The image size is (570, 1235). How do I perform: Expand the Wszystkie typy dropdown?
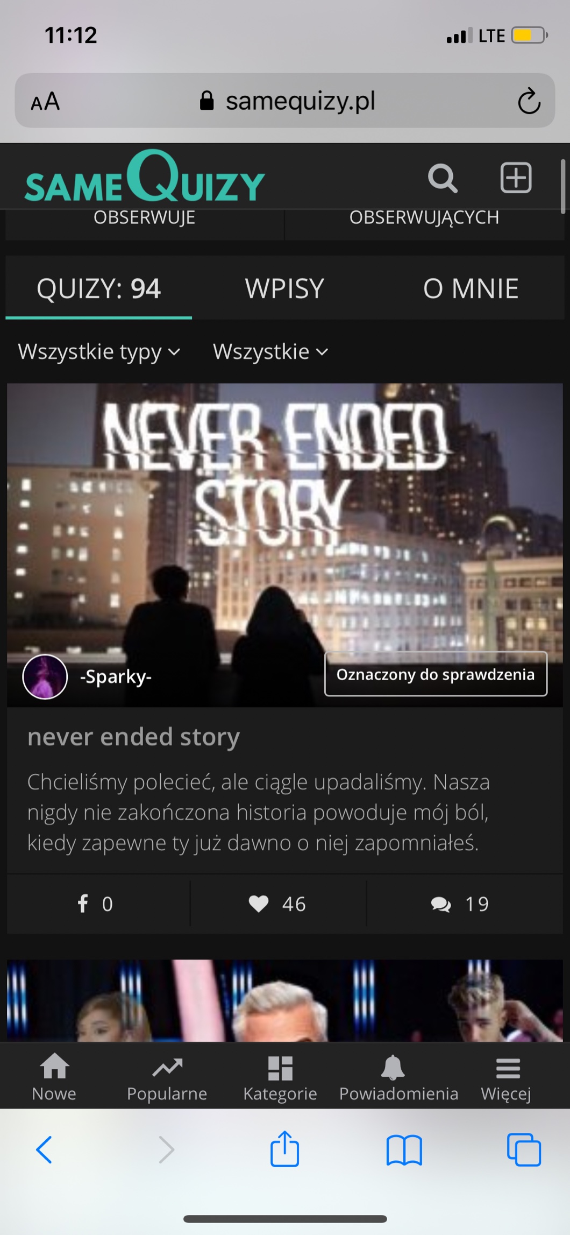tap(99, 351)
